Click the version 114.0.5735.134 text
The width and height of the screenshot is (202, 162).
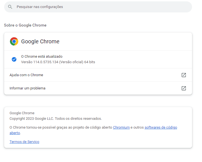pyautogui.click(x=58, y=62)
